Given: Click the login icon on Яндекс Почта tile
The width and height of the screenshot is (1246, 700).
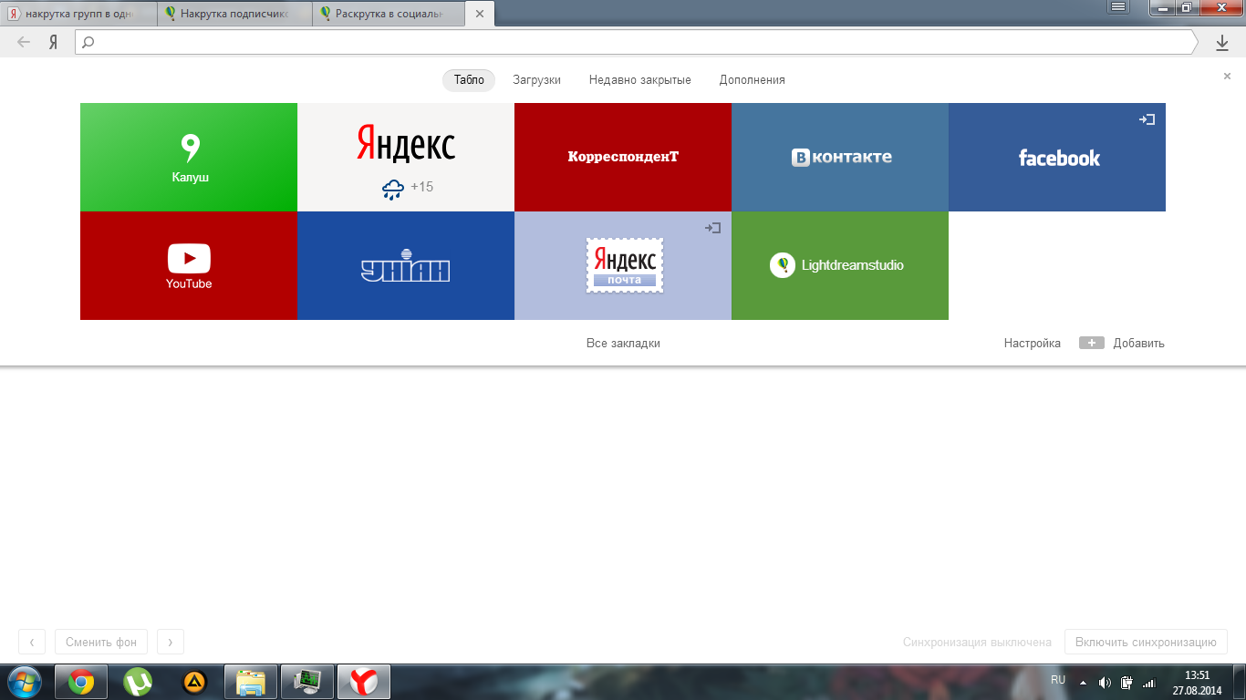Looking at the screenshot, I should pos(713,228).
